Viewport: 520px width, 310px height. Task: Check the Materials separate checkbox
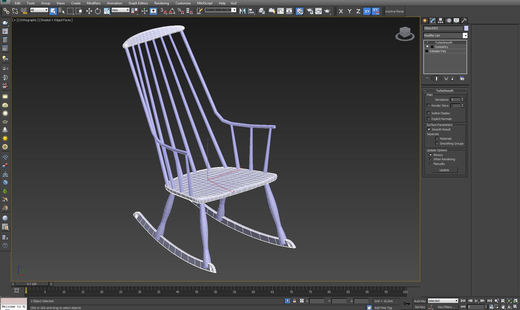[437, 139]
